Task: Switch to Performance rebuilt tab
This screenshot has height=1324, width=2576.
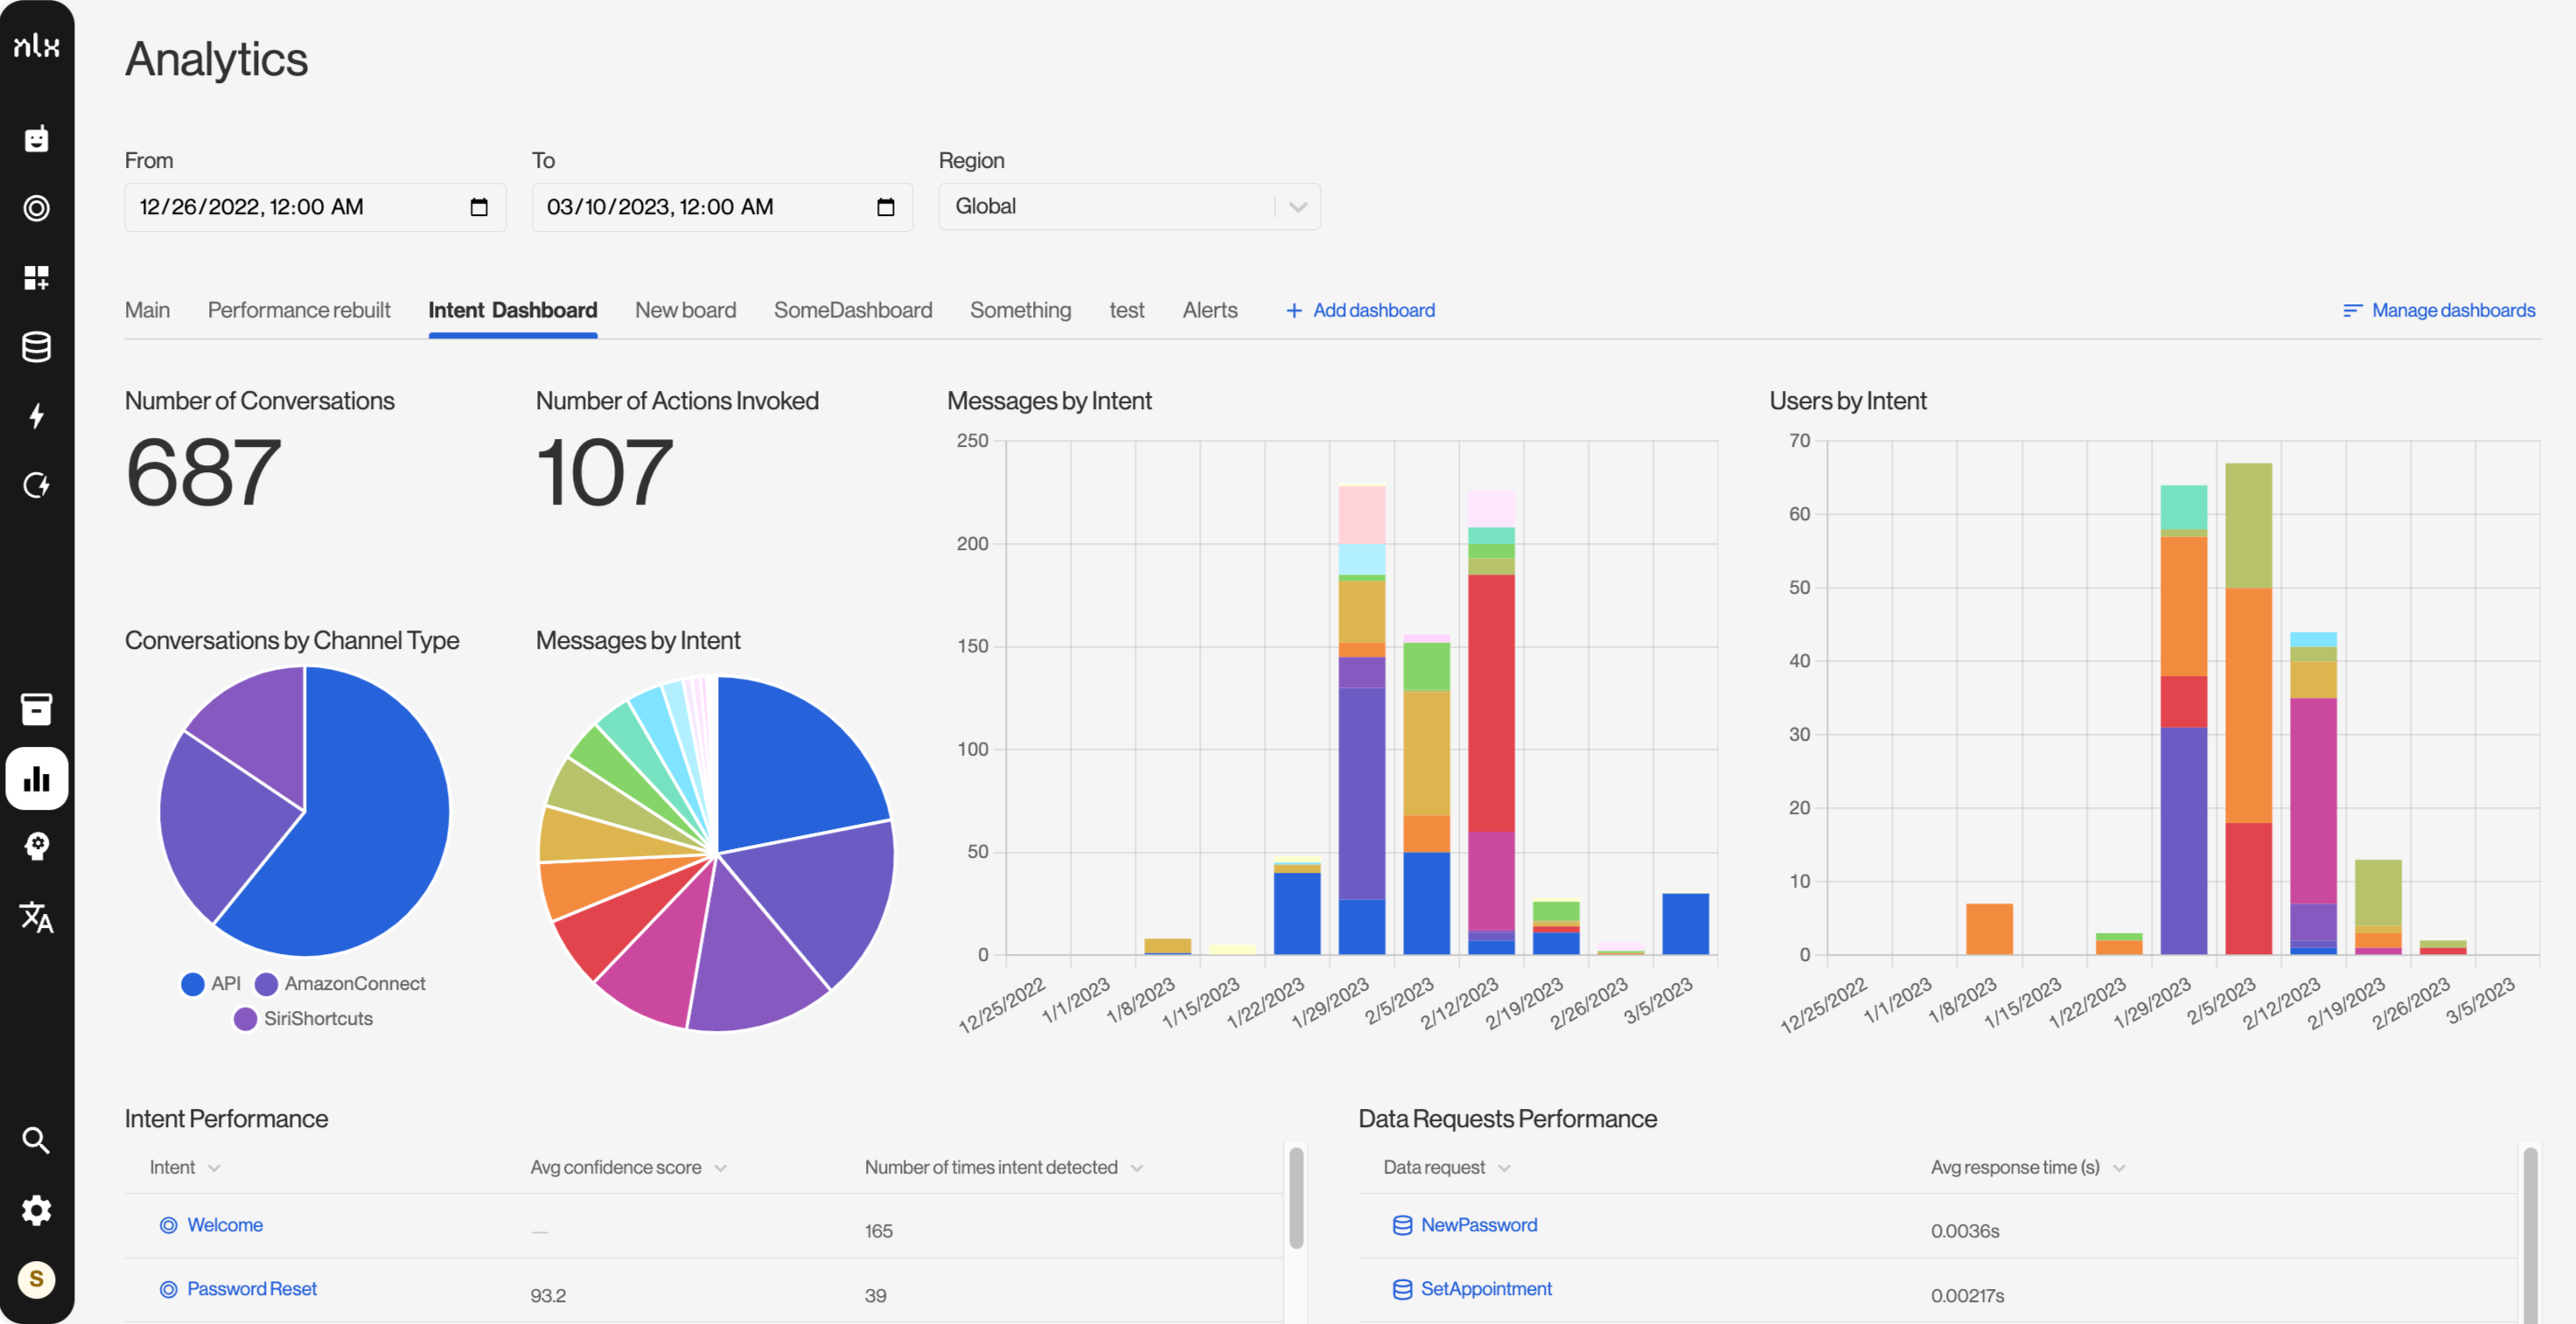Action: tap(298, 310)
